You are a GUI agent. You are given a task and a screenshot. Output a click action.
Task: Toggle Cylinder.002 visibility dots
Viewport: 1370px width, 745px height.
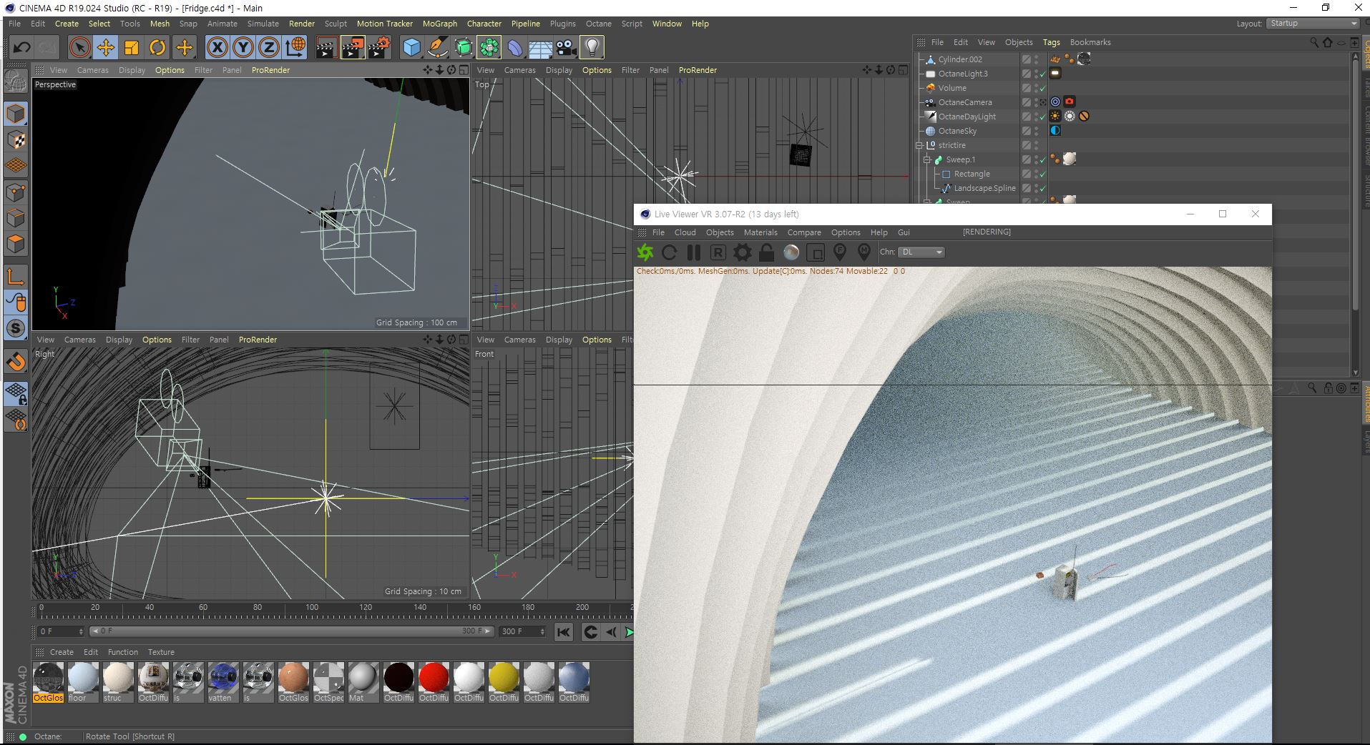coord(1036,59)
